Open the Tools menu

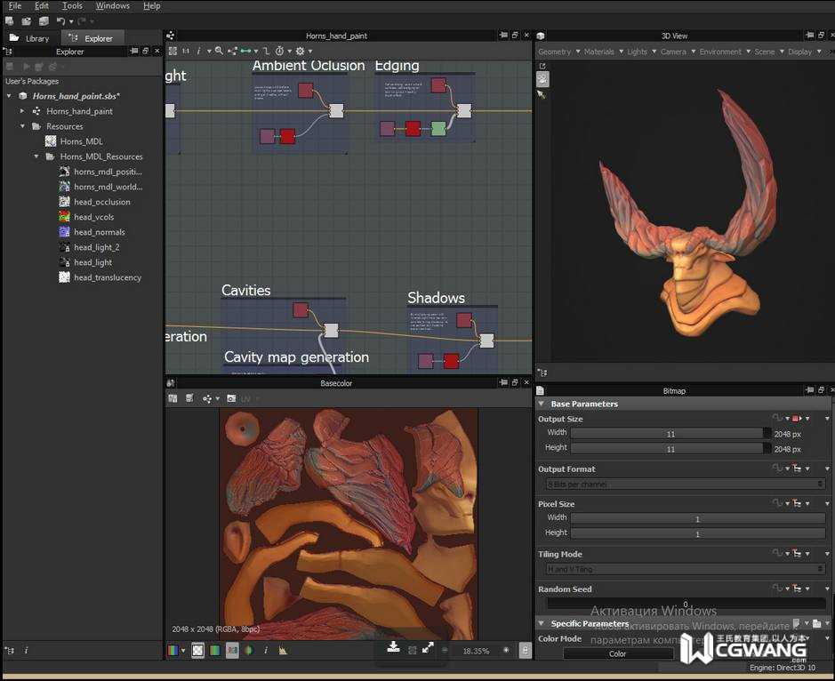click(72, 5)
